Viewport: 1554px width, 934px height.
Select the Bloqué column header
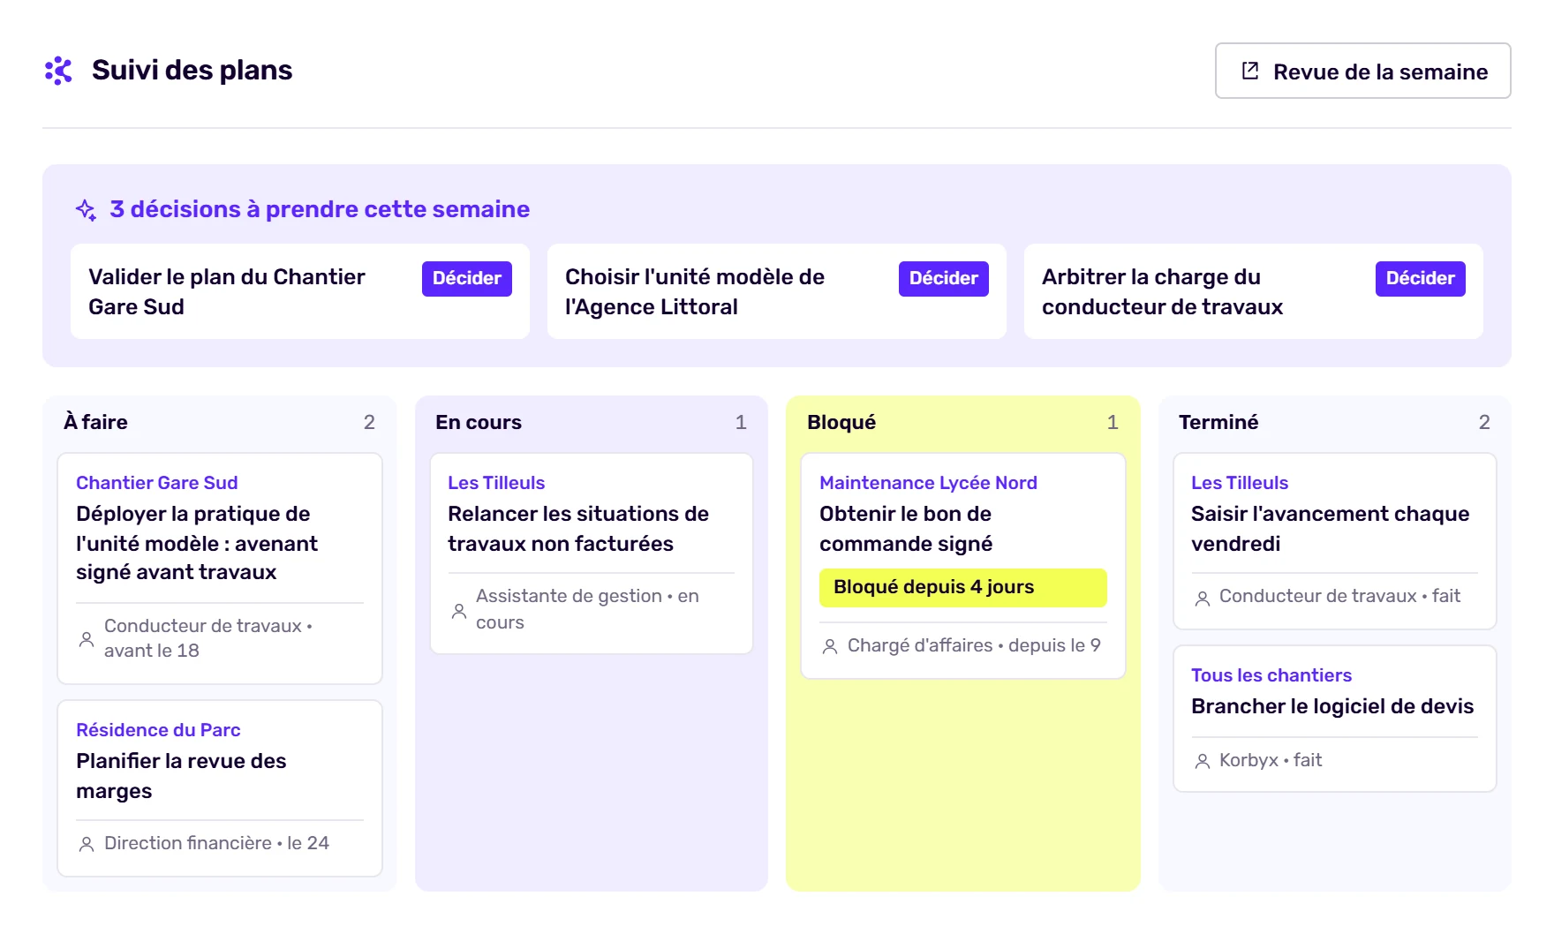[x=841, y=422]
